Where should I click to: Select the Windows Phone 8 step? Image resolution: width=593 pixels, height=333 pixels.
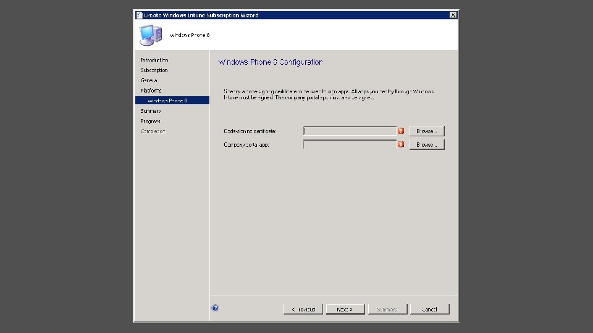pos(172,101)
